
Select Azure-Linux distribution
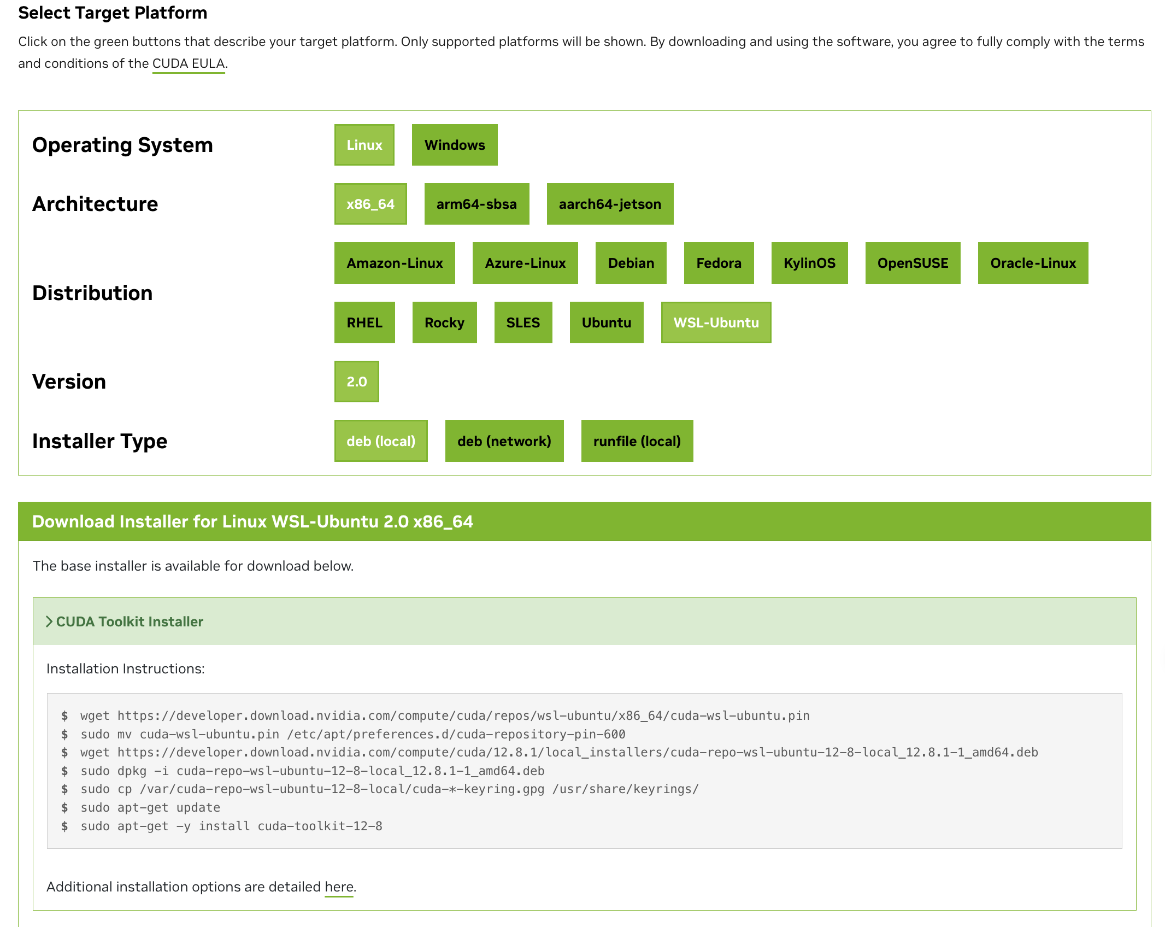tap(525, 263)
